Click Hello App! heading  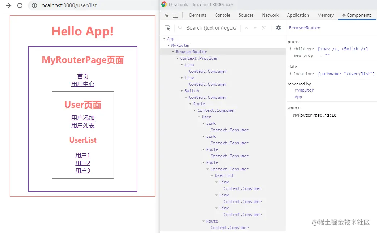(82, 31)
